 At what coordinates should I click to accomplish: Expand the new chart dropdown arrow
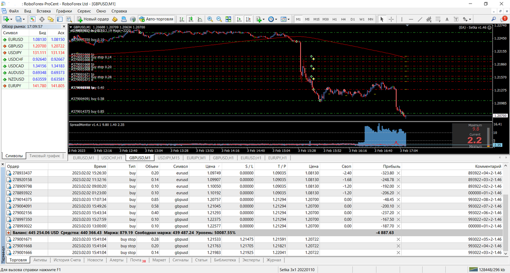point(11,19)
